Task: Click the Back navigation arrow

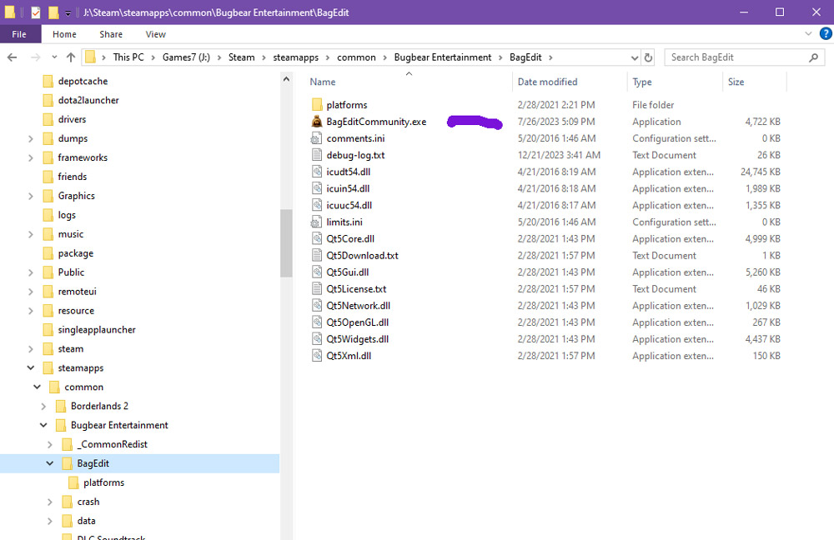Action: click(x=13, y=57)
